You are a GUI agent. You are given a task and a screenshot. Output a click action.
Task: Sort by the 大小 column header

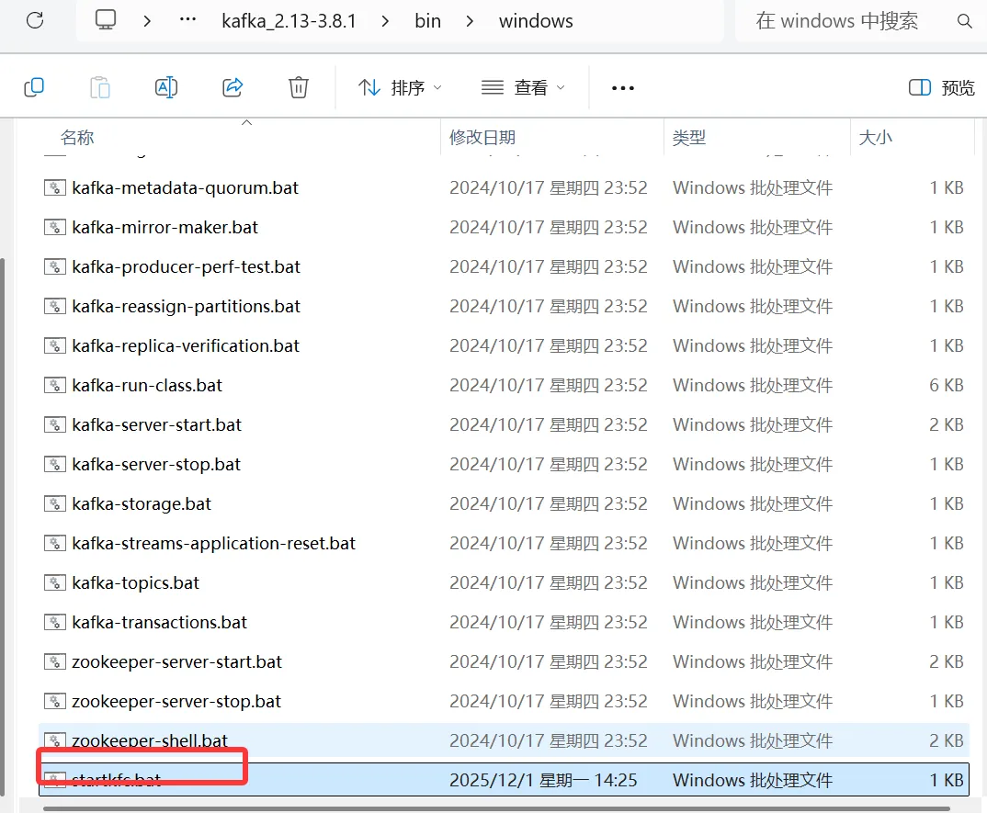click(876, 137)
